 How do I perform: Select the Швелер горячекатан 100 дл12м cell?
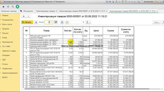click(x=46, y=63)
